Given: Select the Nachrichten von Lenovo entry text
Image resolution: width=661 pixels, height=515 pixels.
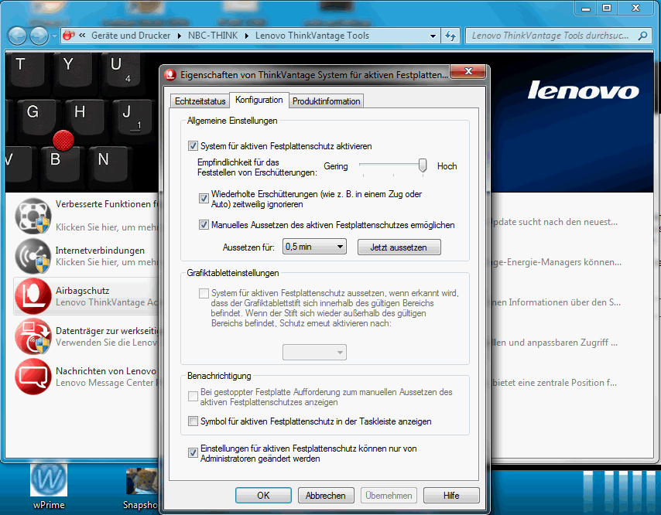Looking at the screenshot, I should pos(106,371).
